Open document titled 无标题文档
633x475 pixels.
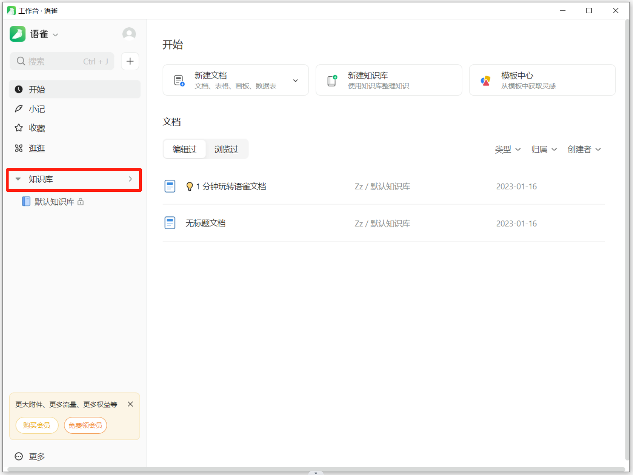click(206, 223)
